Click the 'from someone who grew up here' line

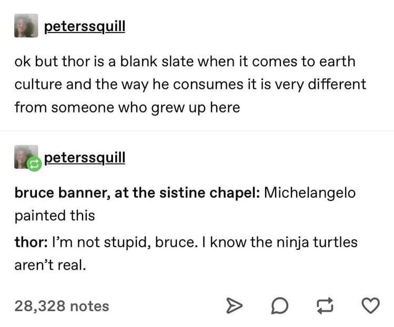pyautogui.click(x=127, y=107)
